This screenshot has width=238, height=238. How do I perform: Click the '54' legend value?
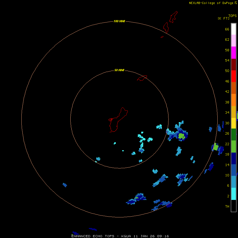[227, 60]
